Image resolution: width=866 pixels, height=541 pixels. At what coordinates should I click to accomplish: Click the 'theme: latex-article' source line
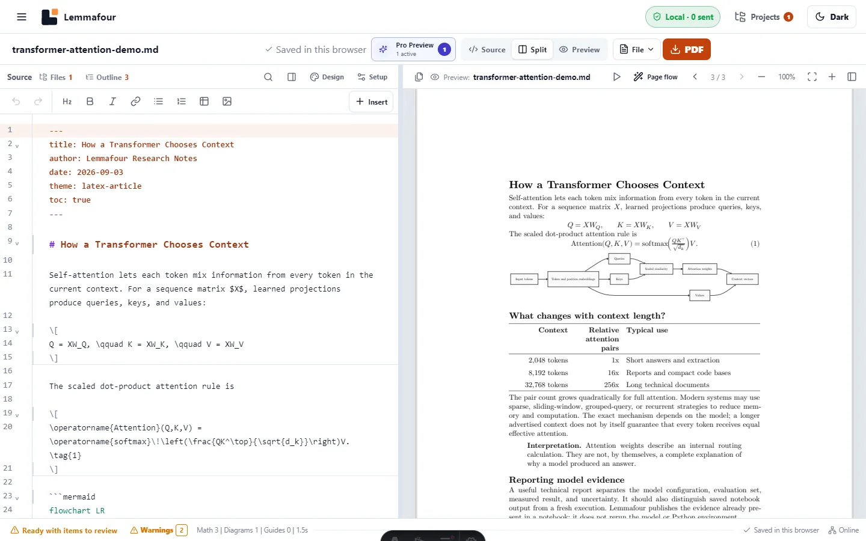[96, 186]
